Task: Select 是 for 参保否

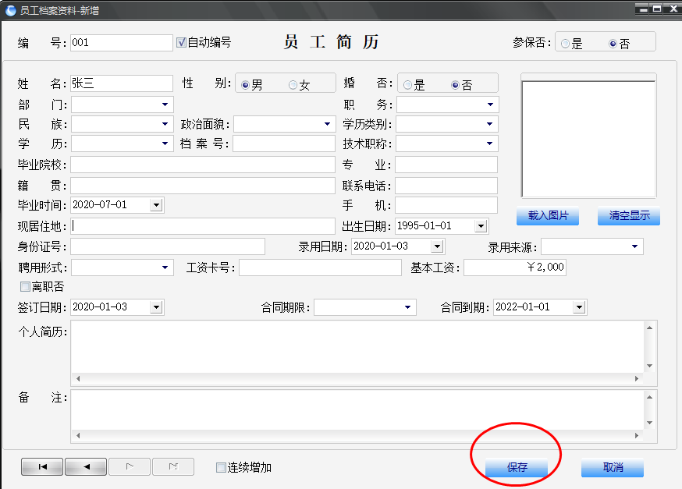Action: (x=565, y=44)
